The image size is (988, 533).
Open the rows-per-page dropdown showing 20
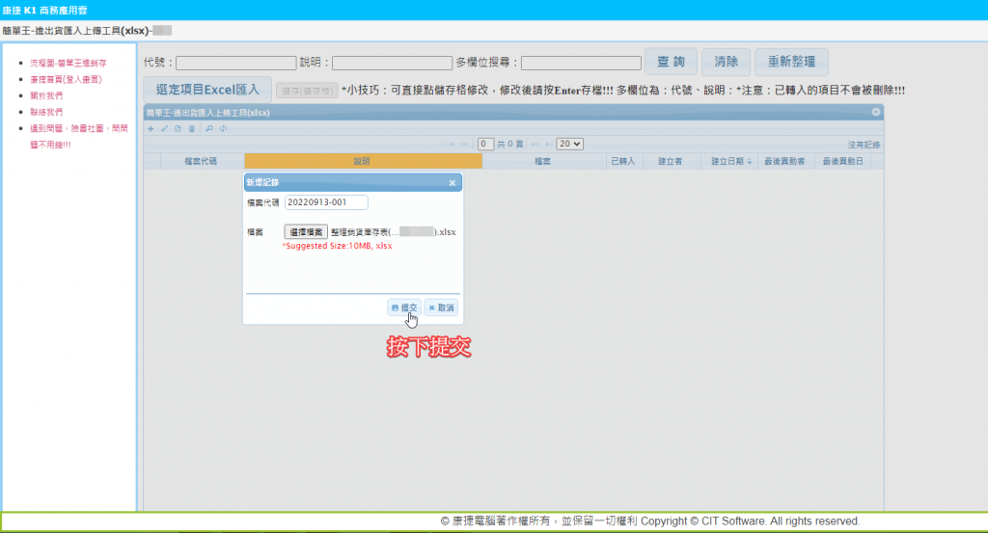point(570,144)
